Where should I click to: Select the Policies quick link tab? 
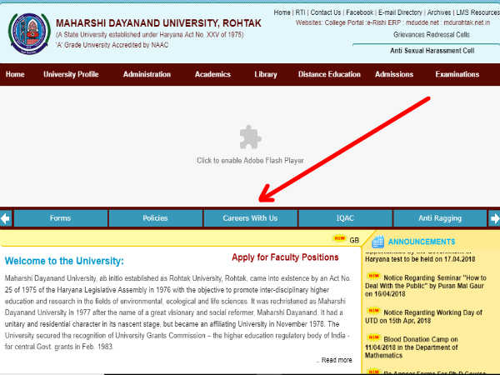pyautogui.click(x=155, y=218)
